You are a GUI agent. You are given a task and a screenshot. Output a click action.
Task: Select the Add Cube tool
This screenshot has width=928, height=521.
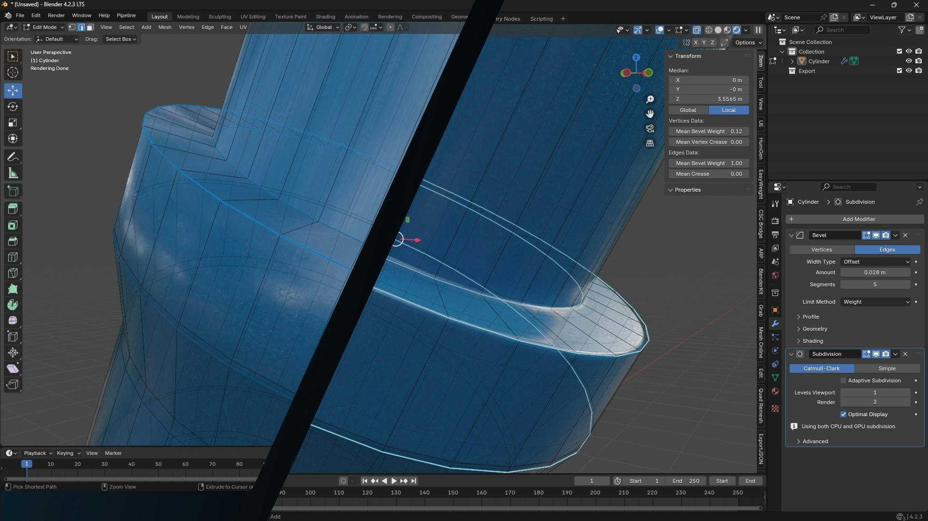click(x=13, y=191)
